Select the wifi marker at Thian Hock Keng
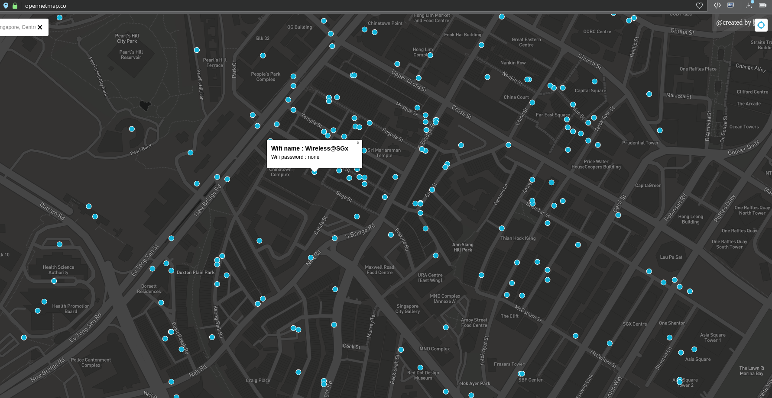This screenshot has width=772, height=398. [x=502, y=228]
